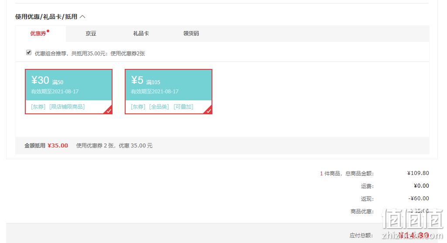Click the ¥35.00 金额抵用 amount

58,145
